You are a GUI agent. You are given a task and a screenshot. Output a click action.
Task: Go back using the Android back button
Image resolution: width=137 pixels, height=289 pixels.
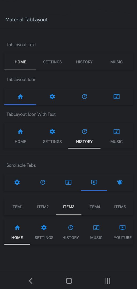pyautogui.click(x=31, y=281)
